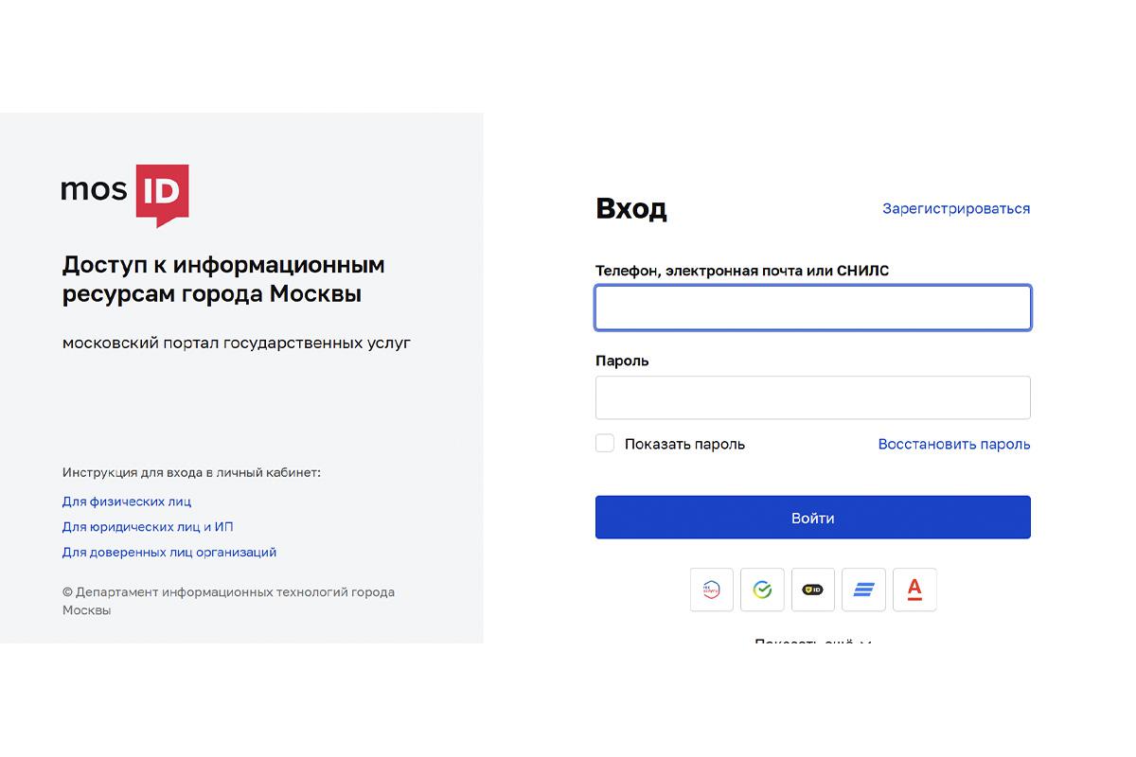Expand Показать ещё to see more login options
The width and height of the screenshot is (1136, 757).
pos(812,643)
